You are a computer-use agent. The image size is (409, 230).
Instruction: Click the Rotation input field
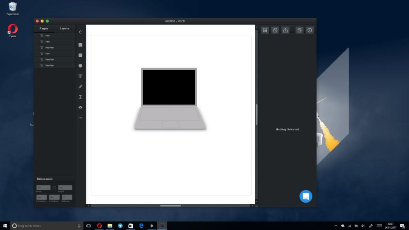(x=67, y=197)
